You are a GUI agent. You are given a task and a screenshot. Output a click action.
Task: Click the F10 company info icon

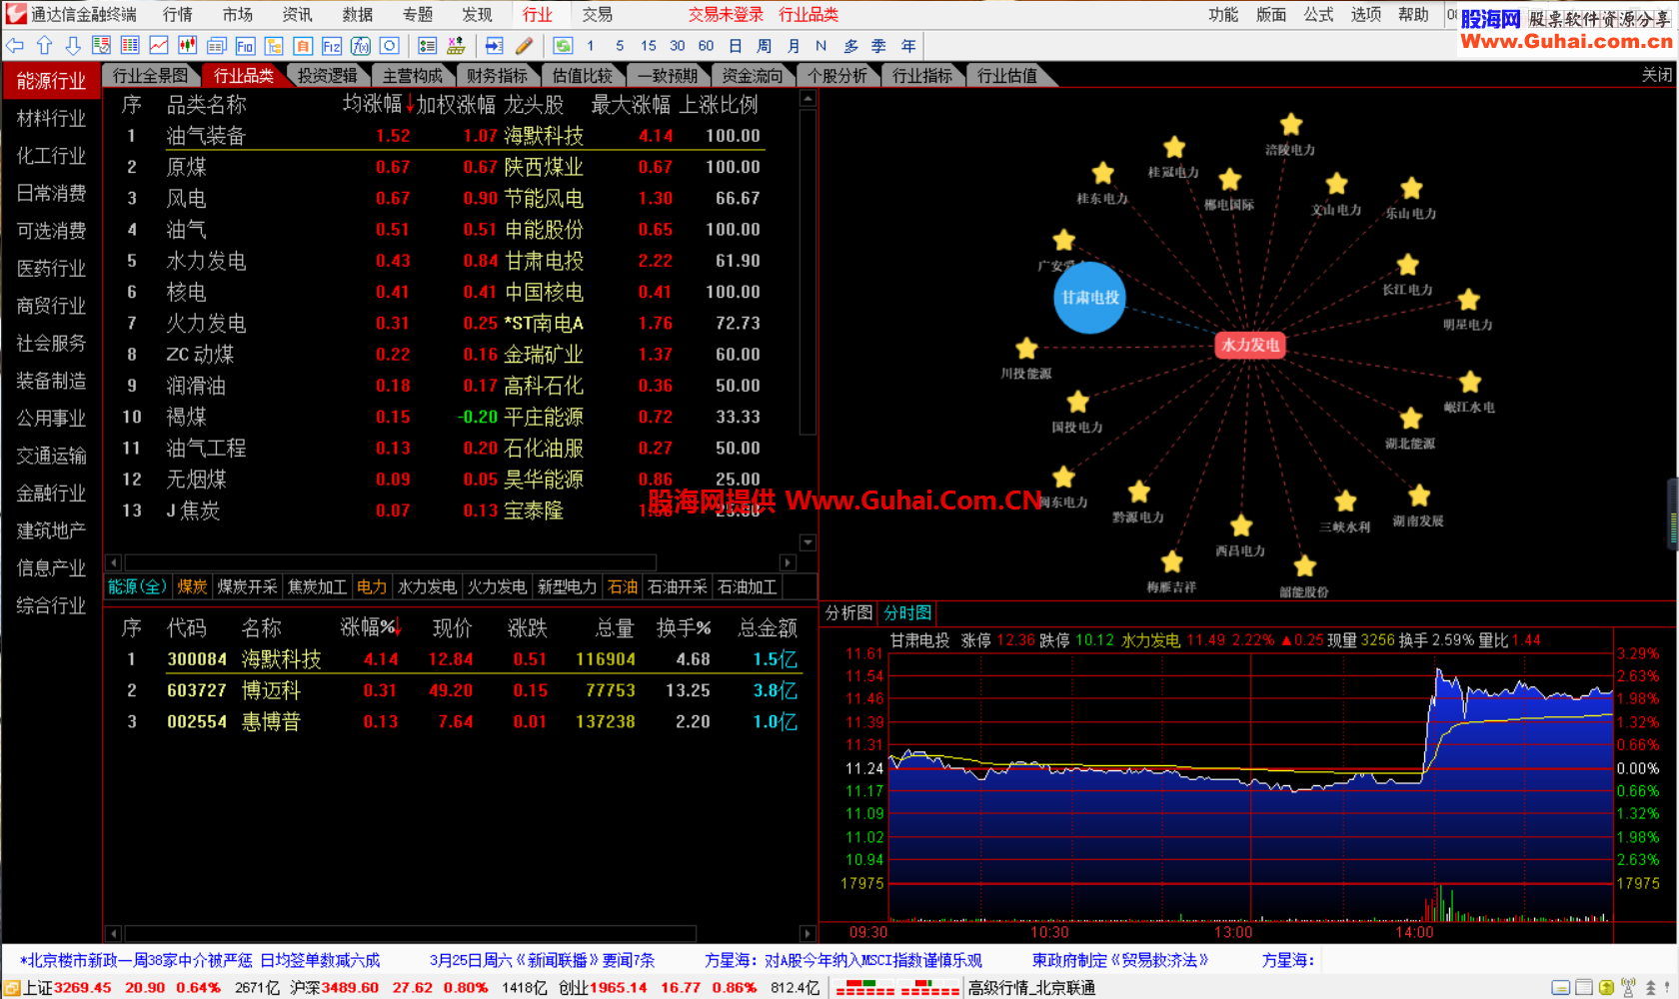(245, 46)
